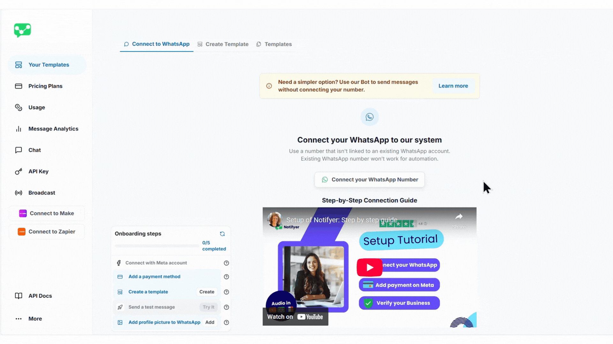Click help icon for Add profile picture
This screenshot has height=344, width=613.
coord(226,323)
